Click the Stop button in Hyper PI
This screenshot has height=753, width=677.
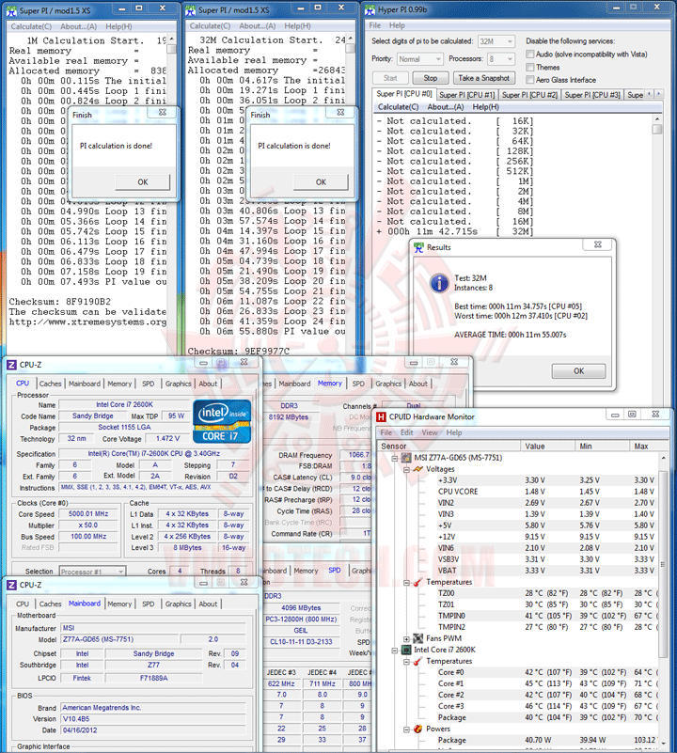click(x=431, y=78)
